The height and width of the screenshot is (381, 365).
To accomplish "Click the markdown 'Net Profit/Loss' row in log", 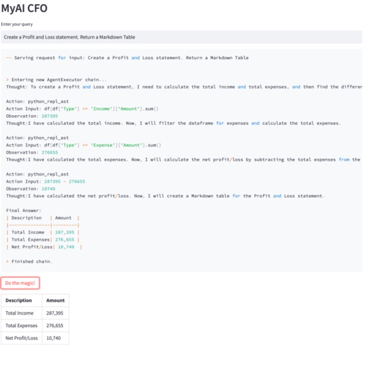I will [x=44, y=247].
